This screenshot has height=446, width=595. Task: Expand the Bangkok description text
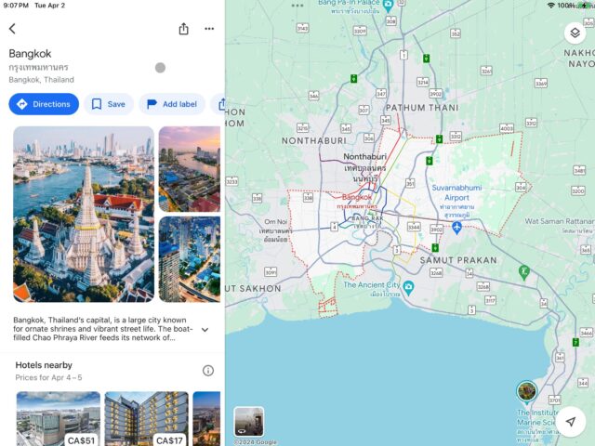[x=205, y=330]
